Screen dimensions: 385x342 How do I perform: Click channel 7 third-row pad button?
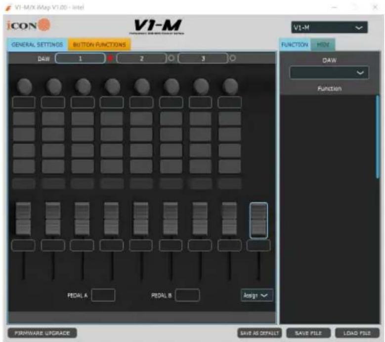(x=200, y=150)
